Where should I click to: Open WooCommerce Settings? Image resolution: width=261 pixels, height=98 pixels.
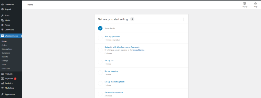point(5,61)
